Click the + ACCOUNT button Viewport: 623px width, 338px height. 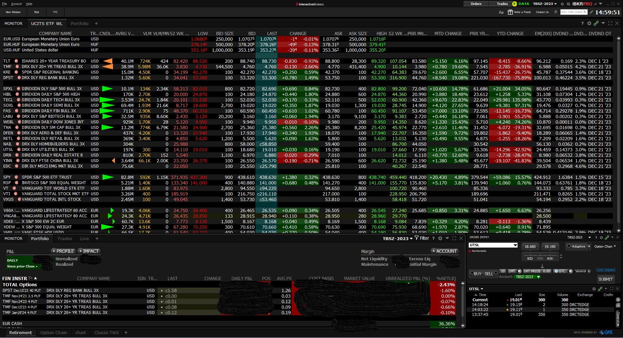444,251
